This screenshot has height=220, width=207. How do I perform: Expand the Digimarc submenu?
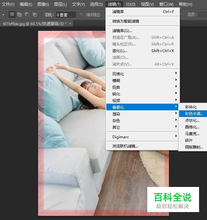(x=142, y=137)
